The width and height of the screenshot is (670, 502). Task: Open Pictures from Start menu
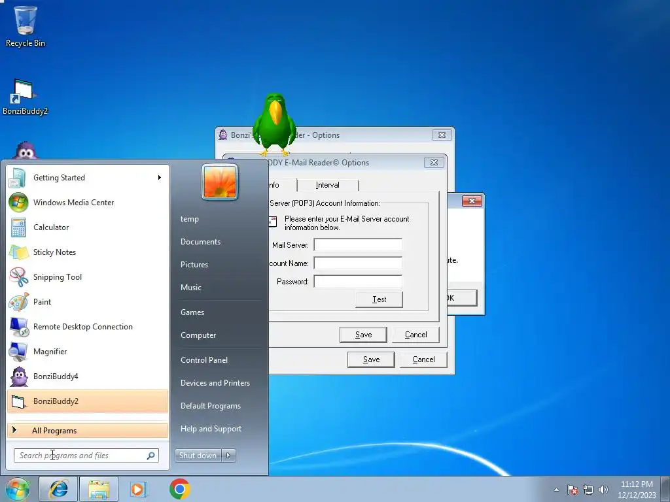pos(194,265)
